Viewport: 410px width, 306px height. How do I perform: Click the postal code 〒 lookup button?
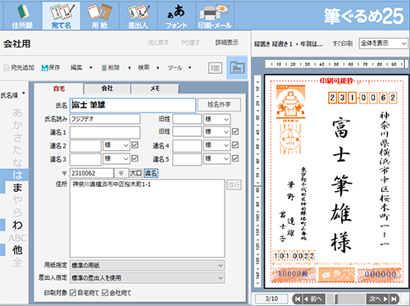coord(121,173)
